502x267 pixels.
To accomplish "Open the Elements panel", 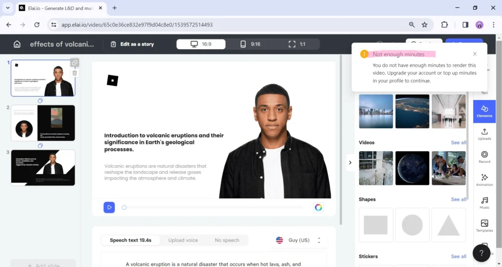I will (x=484, y=111).
